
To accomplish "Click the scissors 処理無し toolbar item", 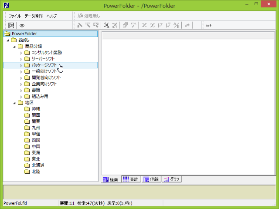I will (x=89, y=16).
